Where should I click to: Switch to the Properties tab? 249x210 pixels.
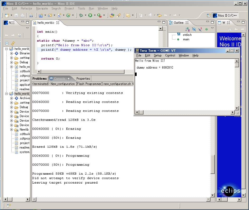(x=83, y=79)
